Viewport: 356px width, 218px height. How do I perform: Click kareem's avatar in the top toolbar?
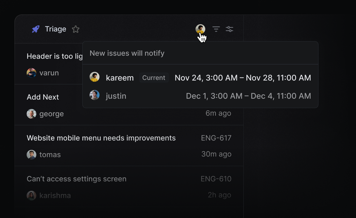point(200,29)
